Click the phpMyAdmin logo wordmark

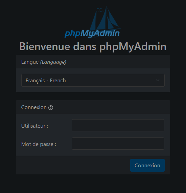click(x=92, y=34)
